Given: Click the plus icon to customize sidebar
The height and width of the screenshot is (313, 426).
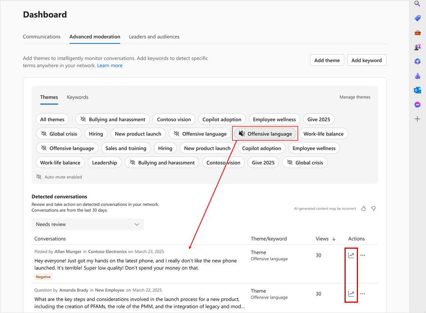Looking at the screenshot, I should click(x=417, y=119).
